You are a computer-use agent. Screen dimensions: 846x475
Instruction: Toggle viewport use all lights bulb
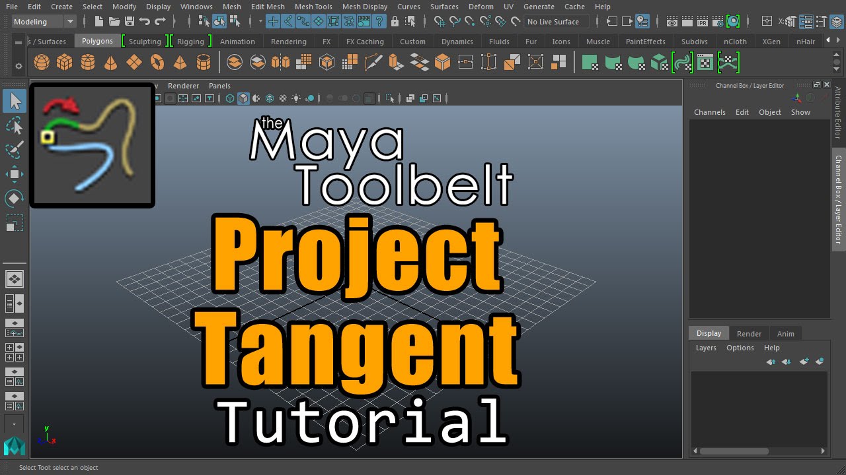click(x=297, y=98)
